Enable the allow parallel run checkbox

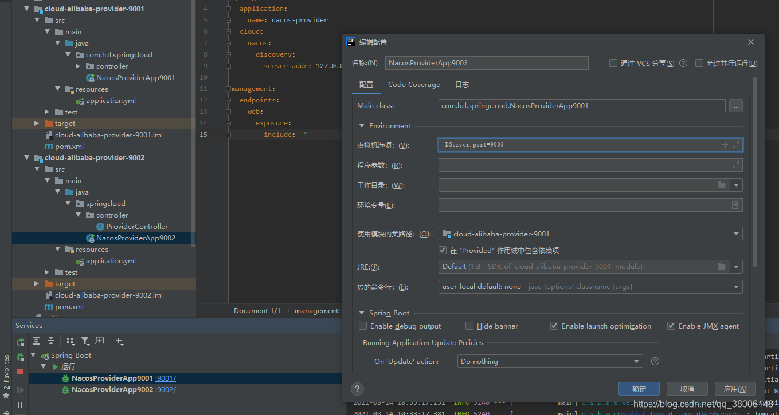click(699, 63)
